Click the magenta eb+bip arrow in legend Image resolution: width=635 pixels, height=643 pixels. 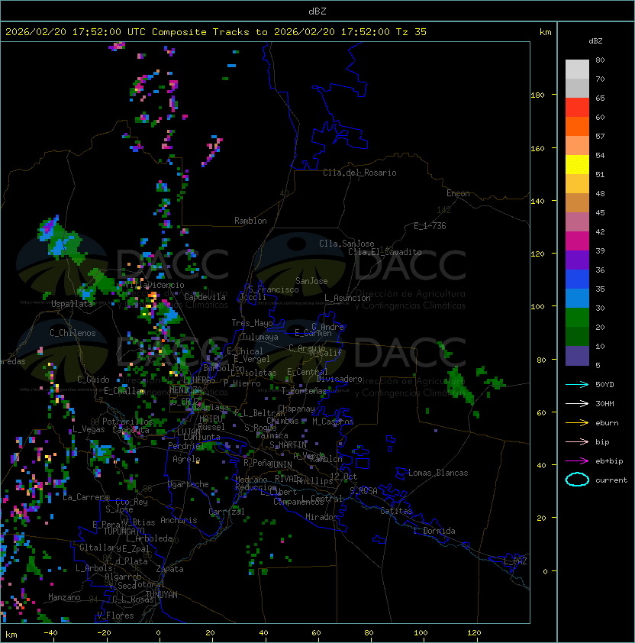(x=577, y=461)
